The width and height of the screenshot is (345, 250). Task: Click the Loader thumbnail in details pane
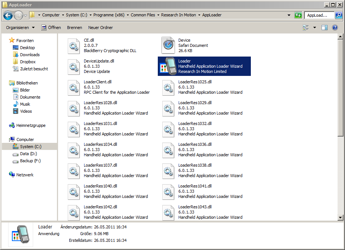coord(20,234)
